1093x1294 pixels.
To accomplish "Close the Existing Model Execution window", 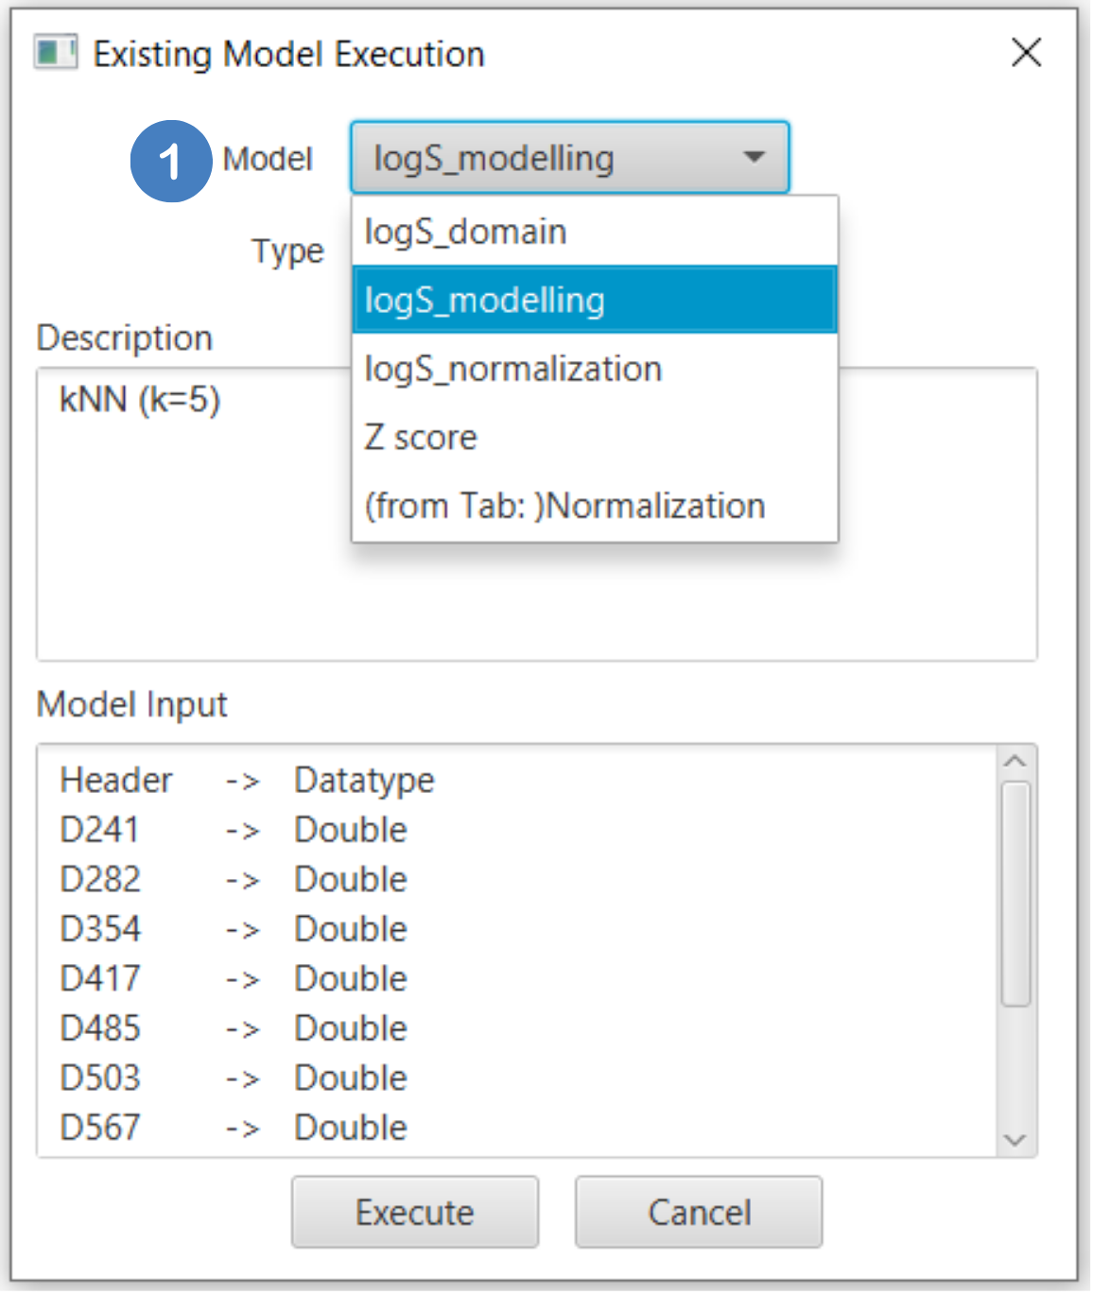I will [1026, 53].
